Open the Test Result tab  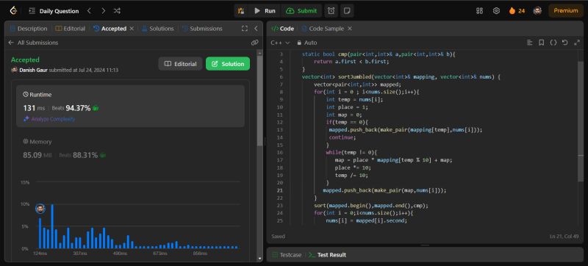pyautogui.click(x=327, y=255)
